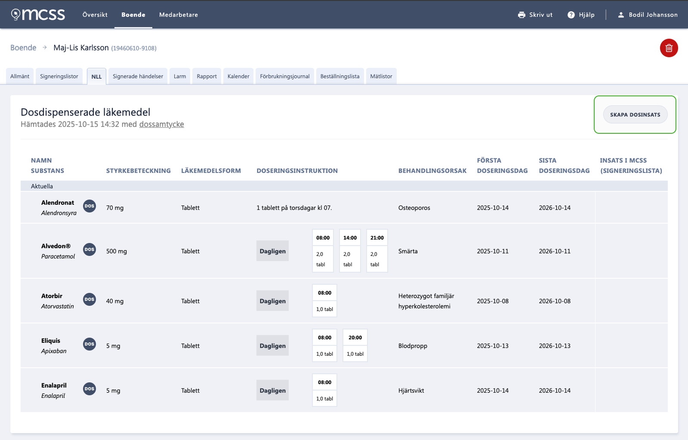Select the 14:00 dose box for Alvedon
This screenshot has width=688, height=440.
350,251
